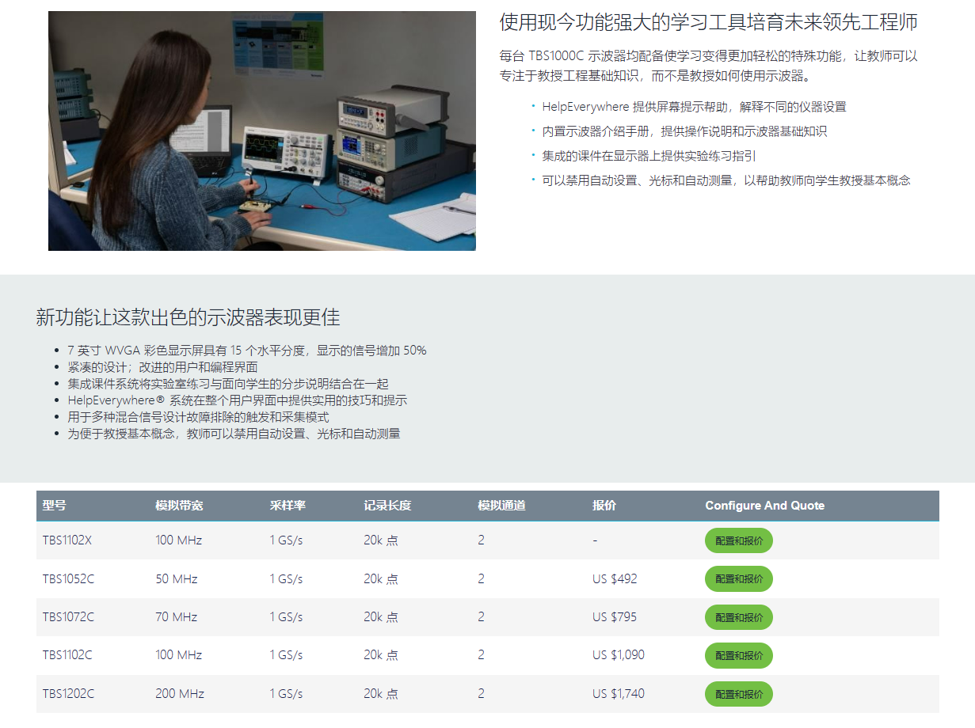
Task: Click 100 MHz bandwidth in TBS1102X row
Action: pyautogui.click(x=179, y=540)
